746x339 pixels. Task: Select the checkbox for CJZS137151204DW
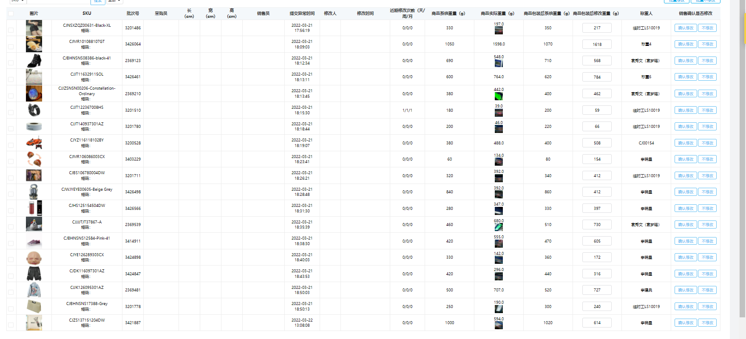pyautogui.click(x=11, y=325)
